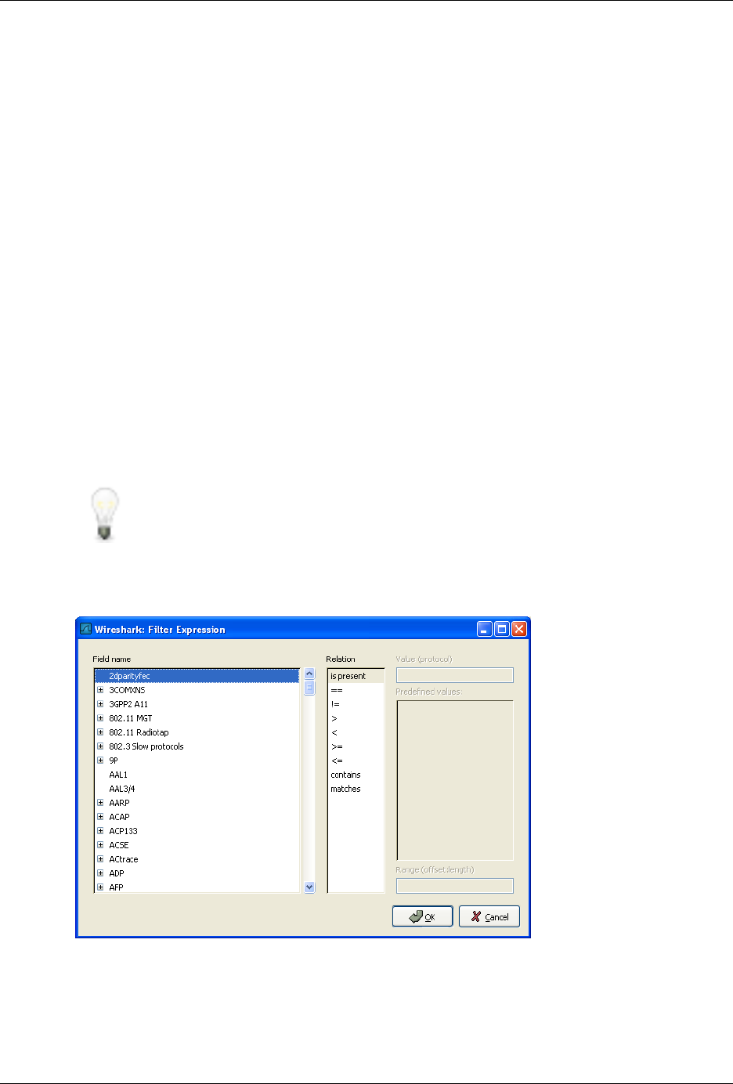
Task: Cancel the Filter Expression dialog
Action: pos(489,916)
